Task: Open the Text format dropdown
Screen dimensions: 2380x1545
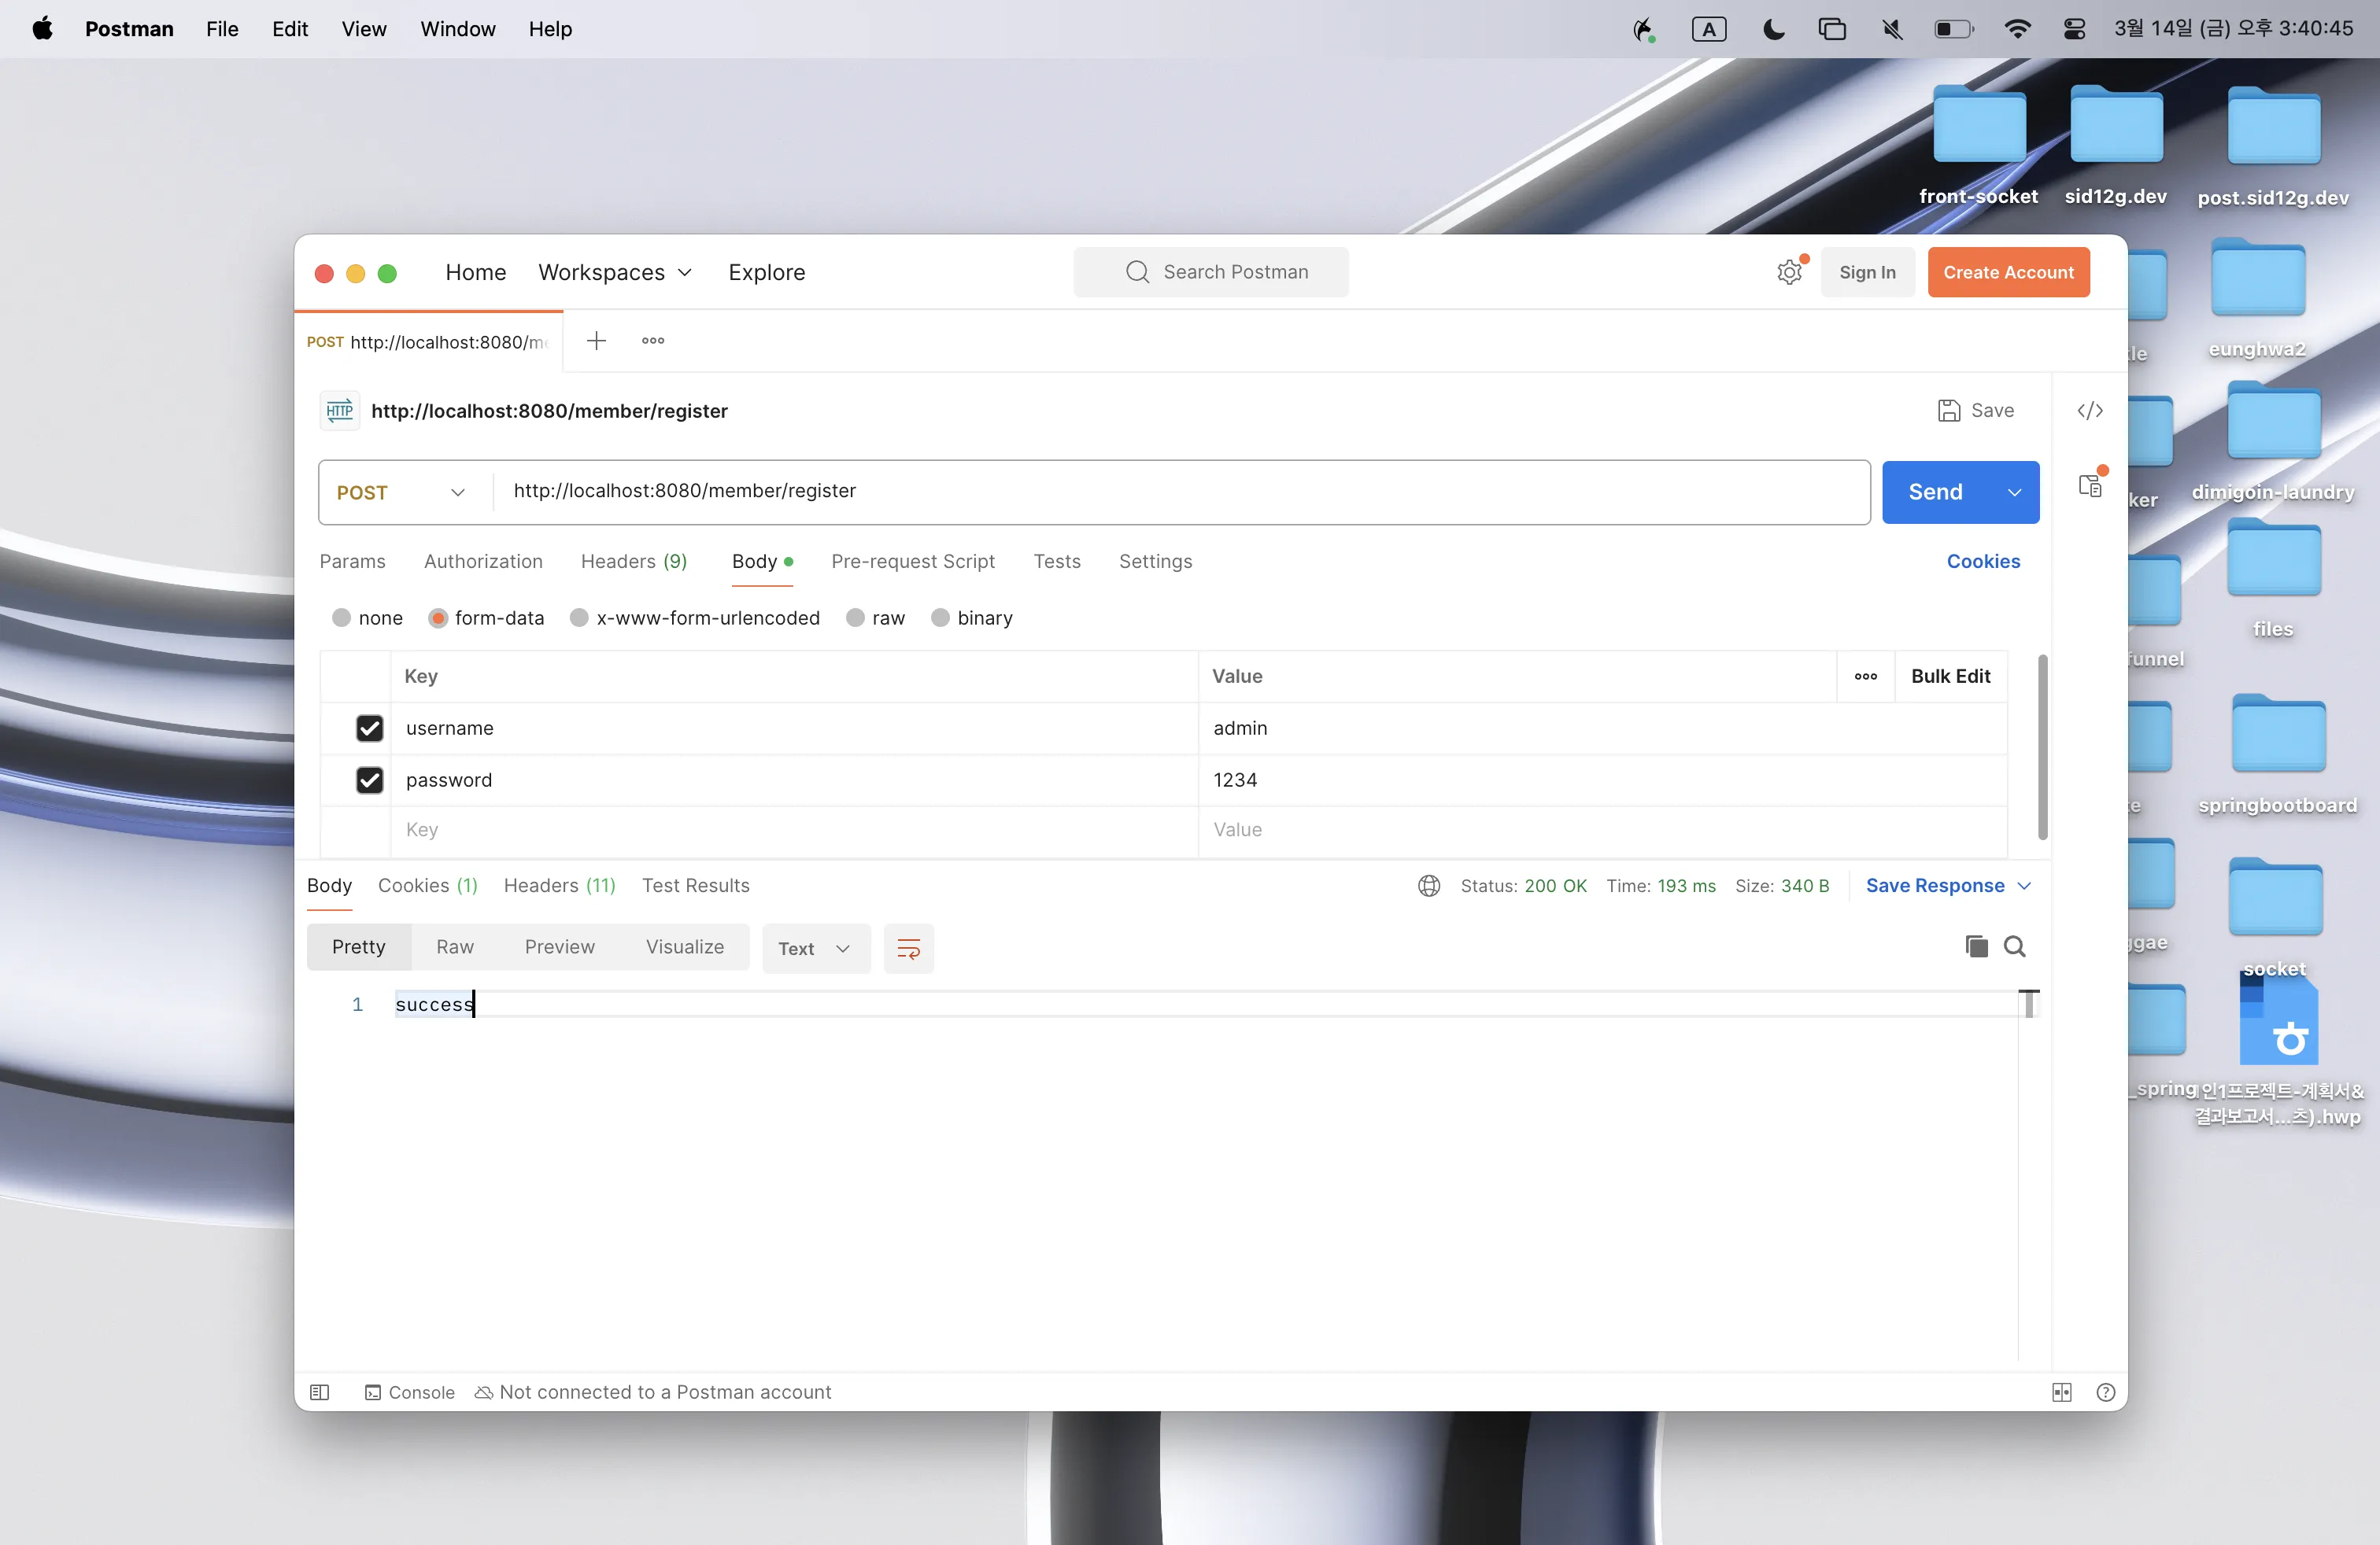Action: coord(815,949)
